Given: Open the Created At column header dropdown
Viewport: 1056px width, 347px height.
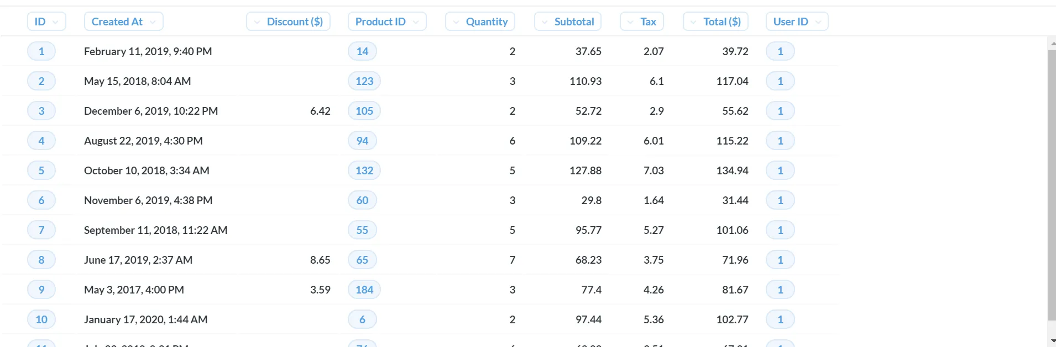Looking at the screenshot, I should tap(123, 22).
